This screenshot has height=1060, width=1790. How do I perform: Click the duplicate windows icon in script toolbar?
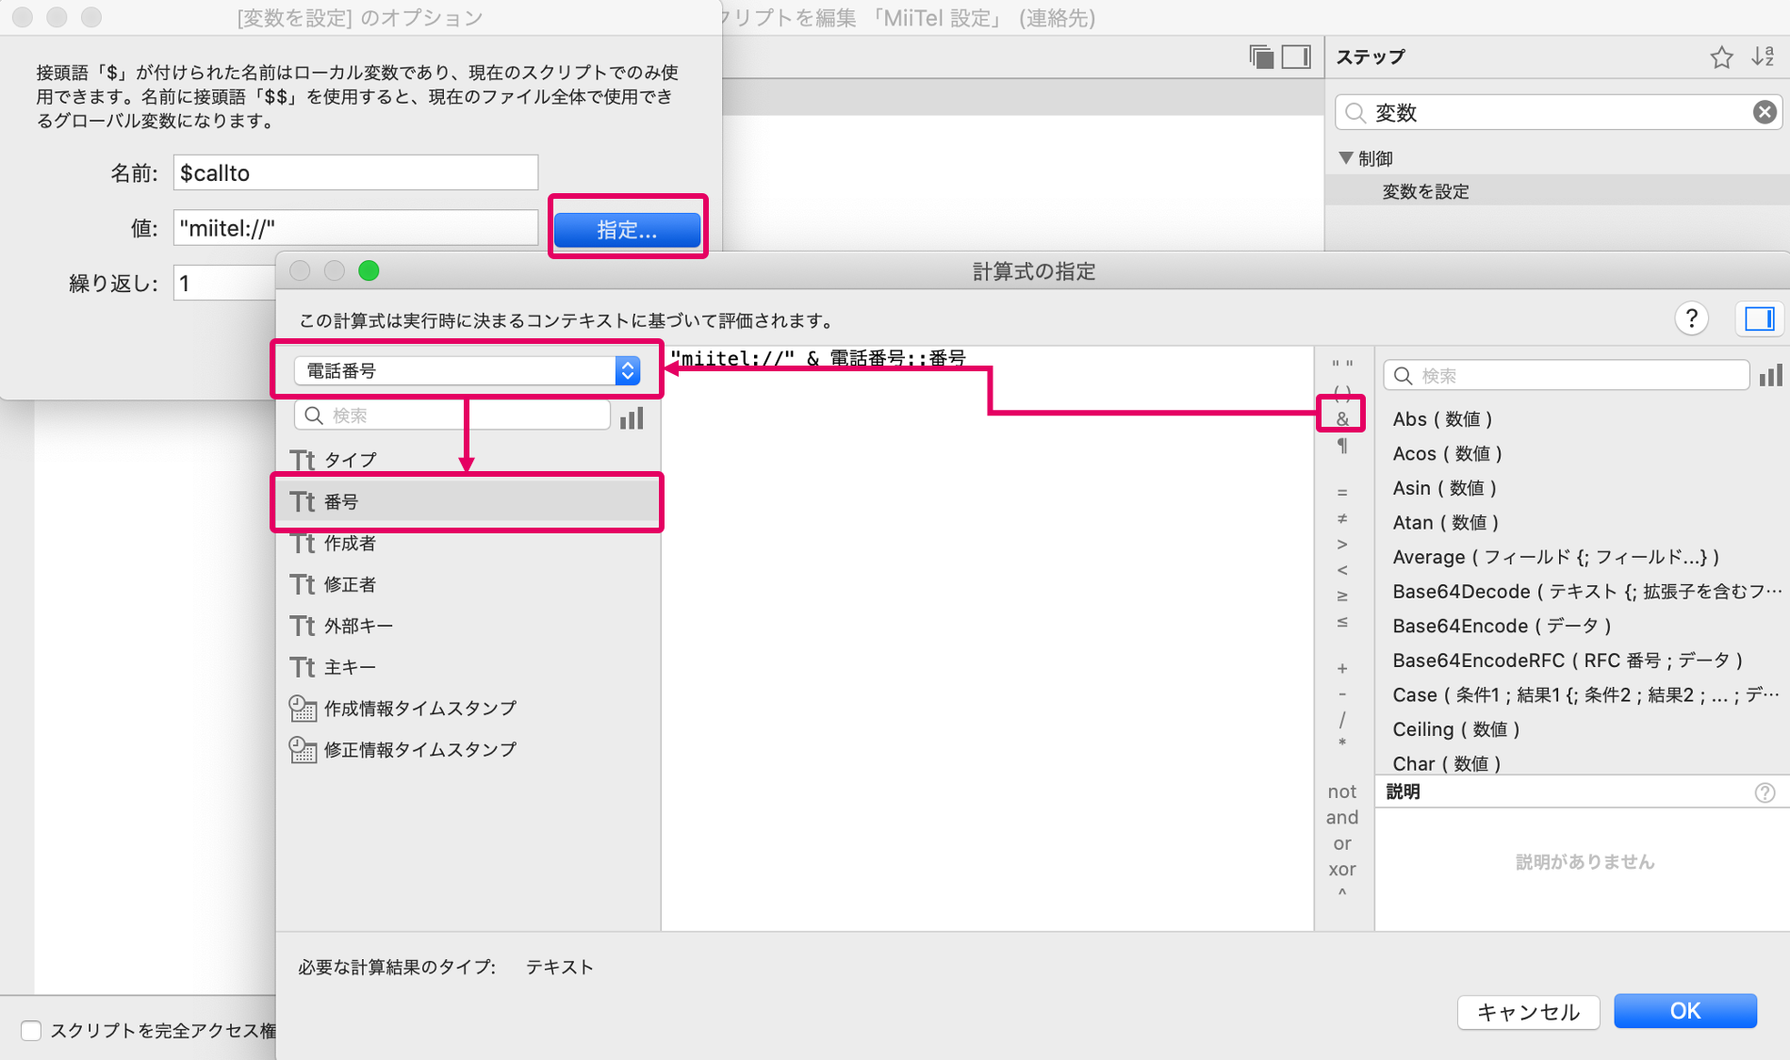(x=1261, y=57)
